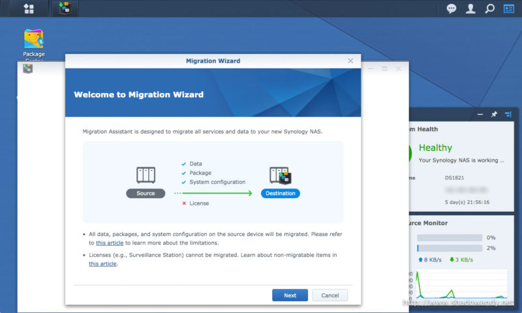Click the Source NAS device icon
522x313 pixels.
click(x=146, y=175)
